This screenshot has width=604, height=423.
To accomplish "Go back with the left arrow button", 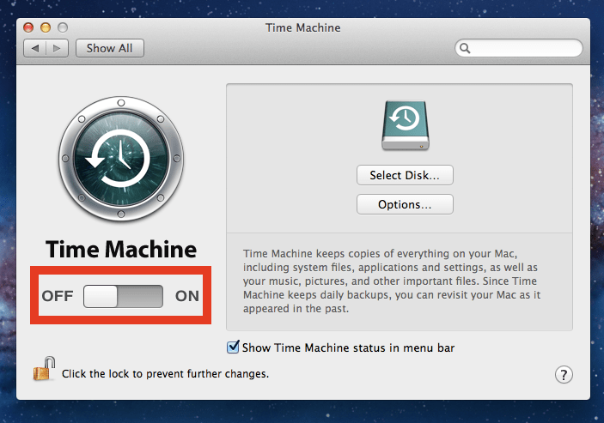I will (35, 48).
